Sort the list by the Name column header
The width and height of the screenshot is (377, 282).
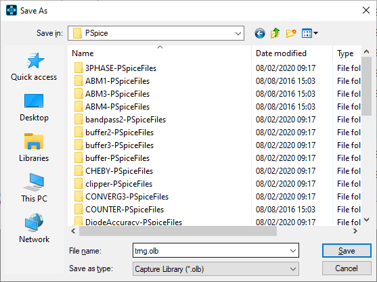tap(160, 53)
